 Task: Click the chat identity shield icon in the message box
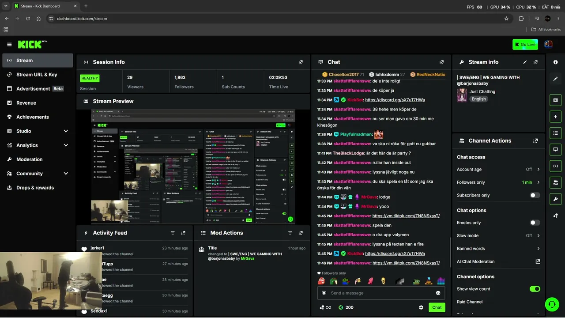[x=324, y=293]
